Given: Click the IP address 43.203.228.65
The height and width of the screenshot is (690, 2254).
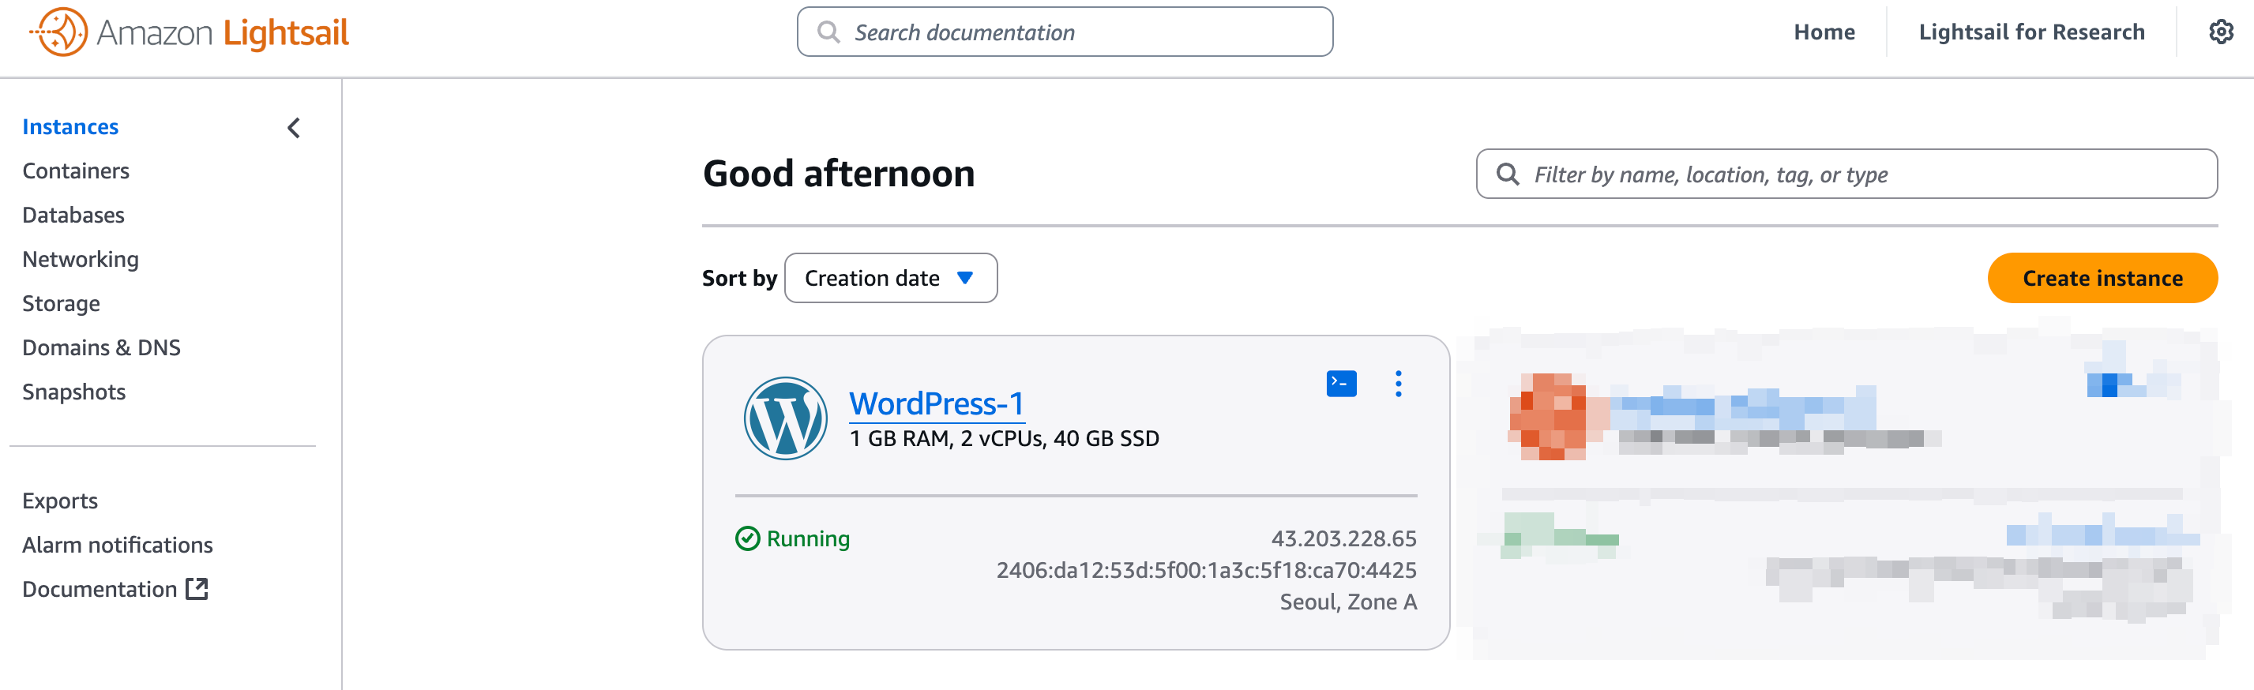Looking at the screenshot, I should [x=1343, y=538].
